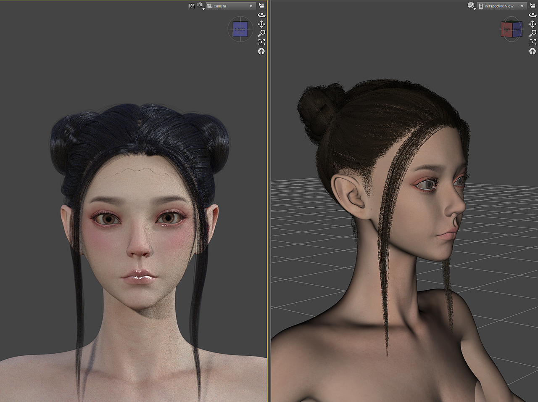Viewport: 538px width, 402px height.
Task: Click the Front face of view cube
Action: click(x=240, y=29)
